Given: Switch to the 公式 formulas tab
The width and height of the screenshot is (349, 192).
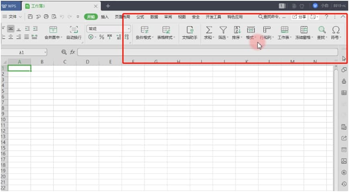Looking at the screenshot, I should 140,17.
